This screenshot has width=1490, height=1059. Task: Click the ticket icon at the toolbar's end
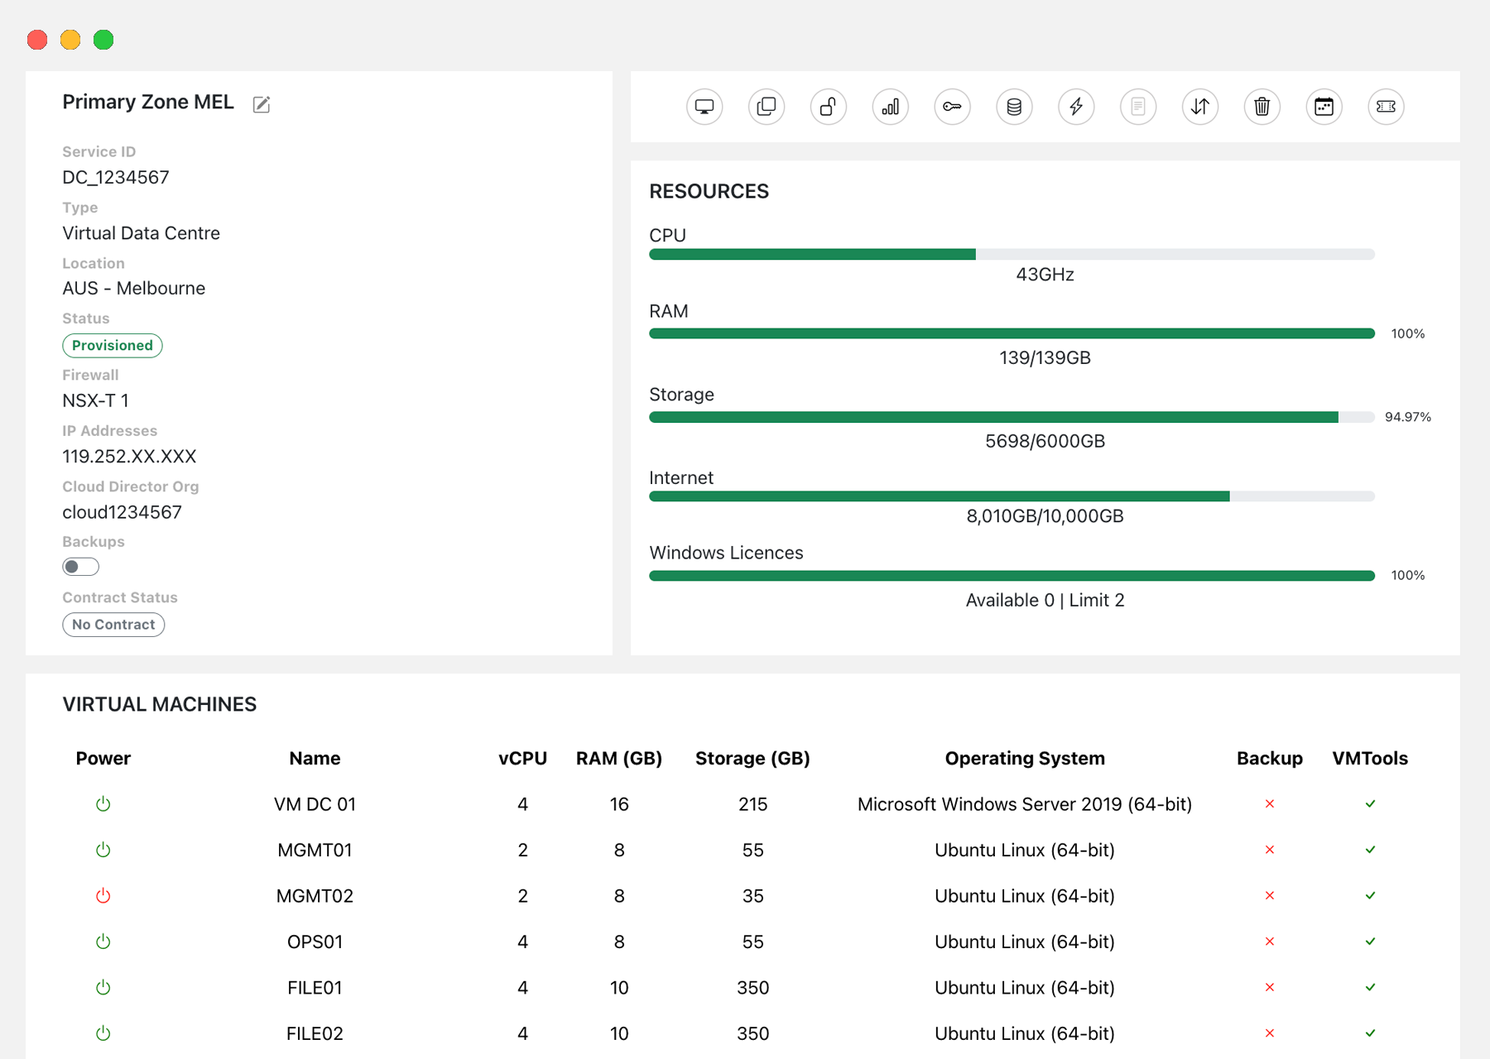(1386, 107)
